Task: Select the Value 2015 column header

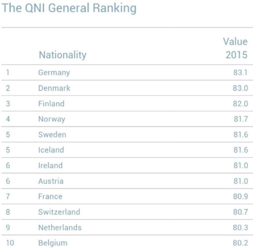Action: [x=235, y=48]
